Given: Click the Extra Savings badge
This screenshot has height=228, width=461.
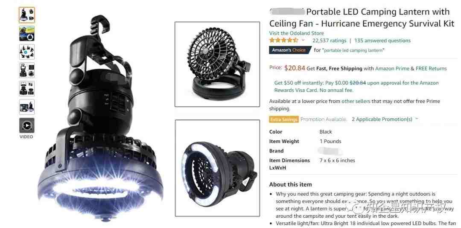Looking at the screenshot, I should coord(284,119).
